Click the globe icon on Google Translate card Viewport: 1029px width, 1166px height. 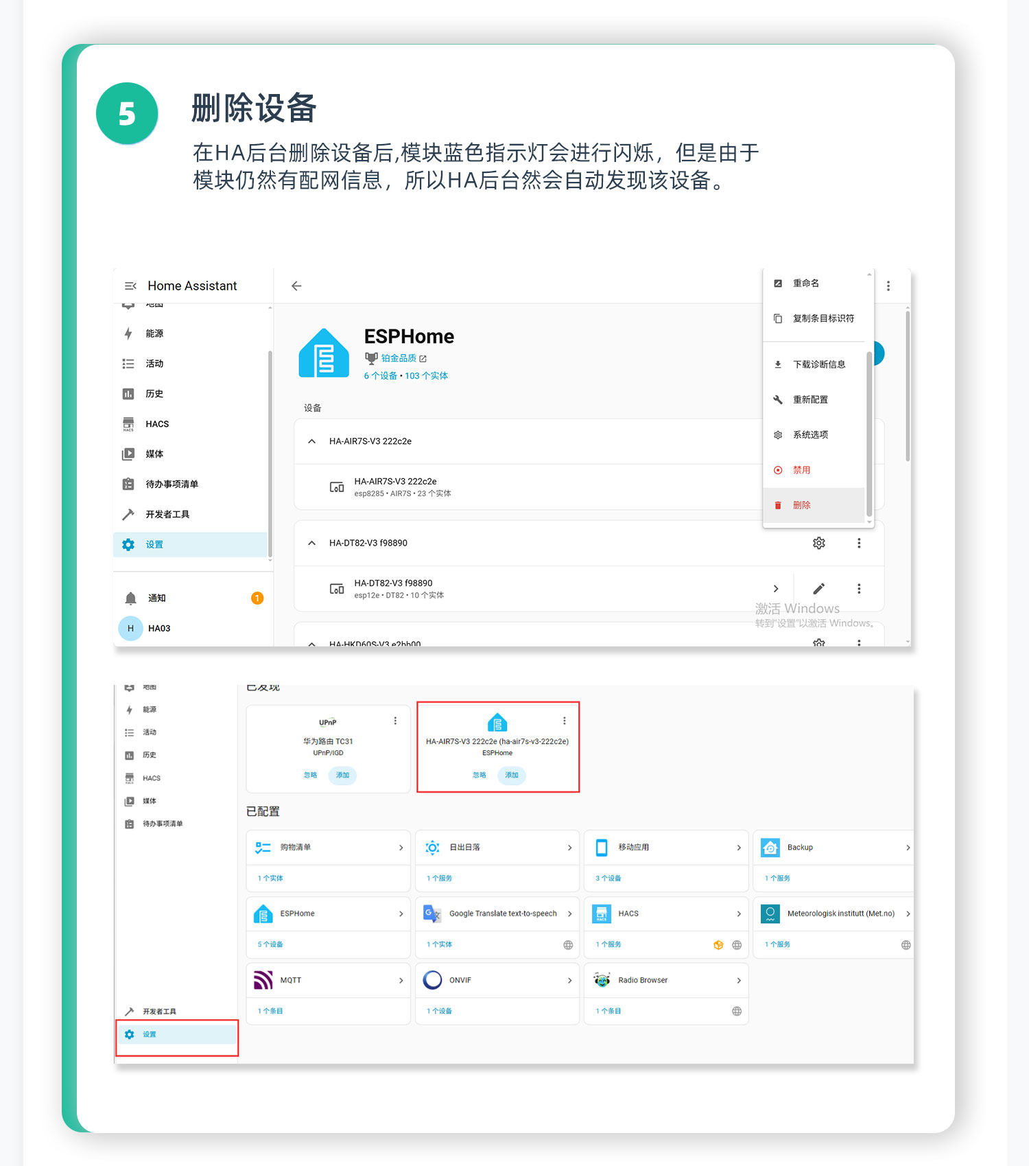pyautogui.click(x=568, y=945)
